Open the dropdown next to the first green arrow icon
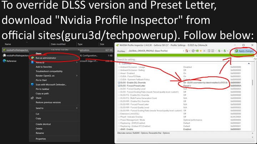 coord(222,51)
